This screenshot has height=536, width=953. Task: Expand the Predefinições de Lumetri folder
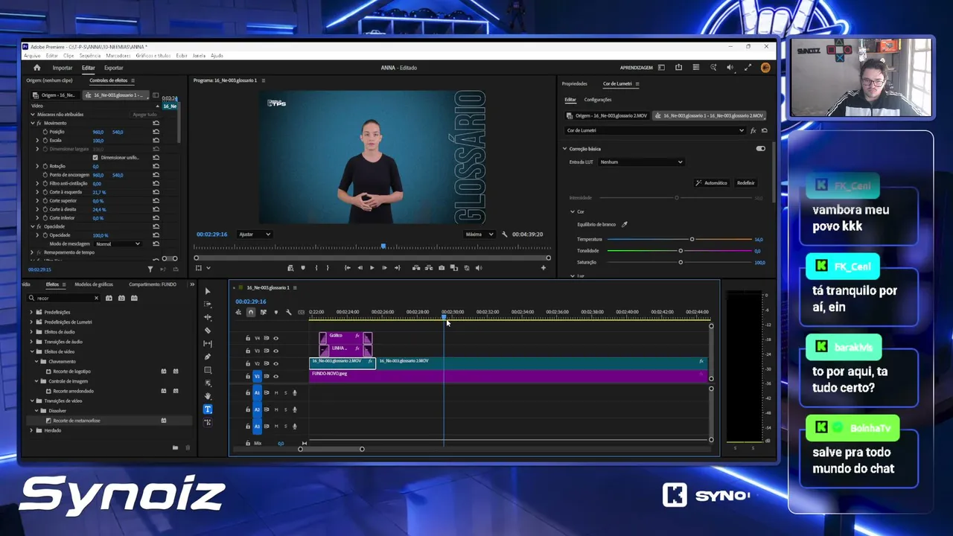31,322
